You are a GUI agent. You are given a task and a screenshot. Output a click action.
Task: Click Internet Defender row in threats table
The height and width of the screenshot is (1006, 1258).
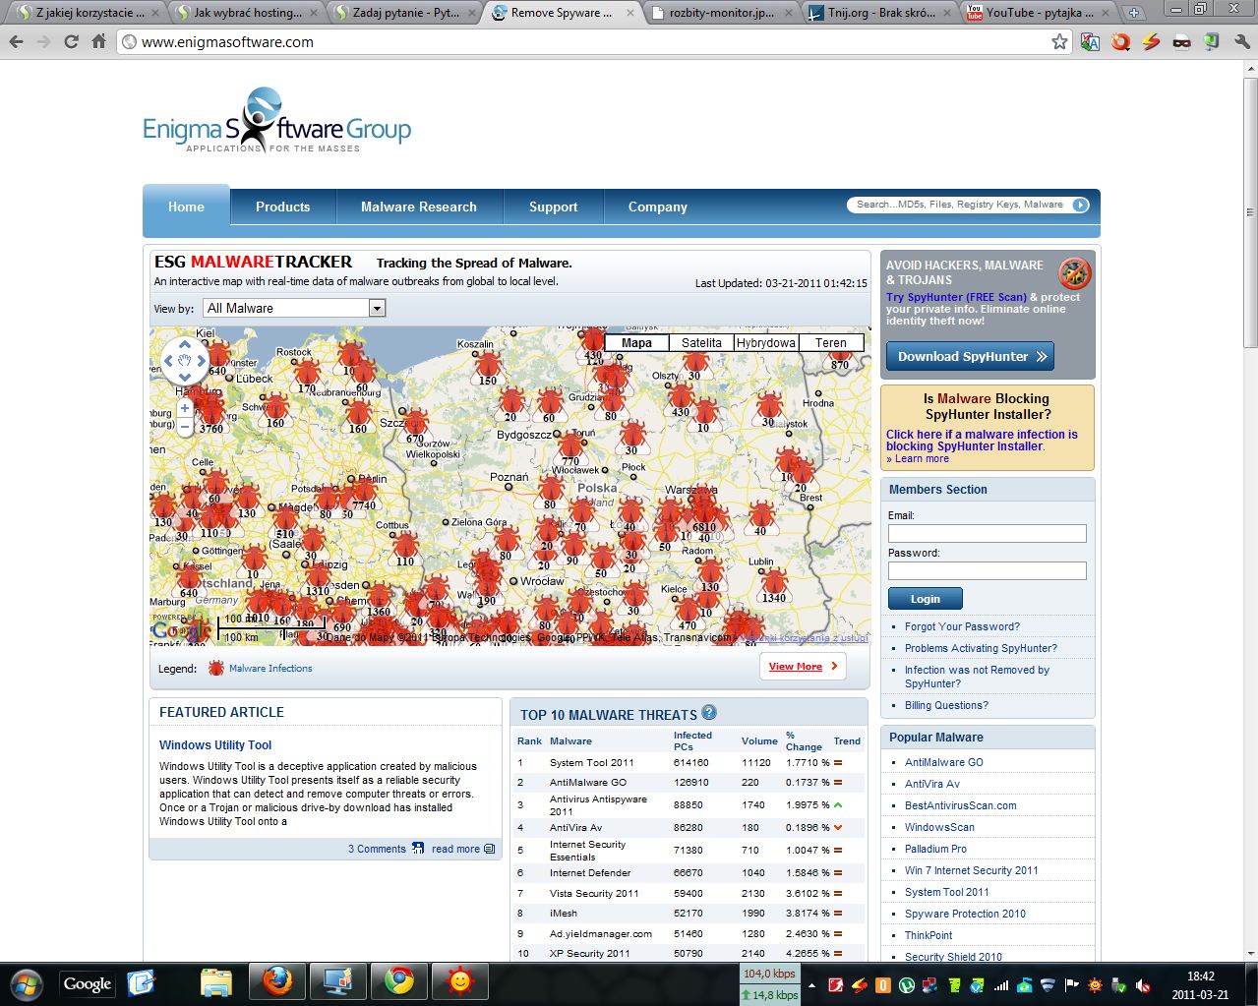click(x=689, y=872)
